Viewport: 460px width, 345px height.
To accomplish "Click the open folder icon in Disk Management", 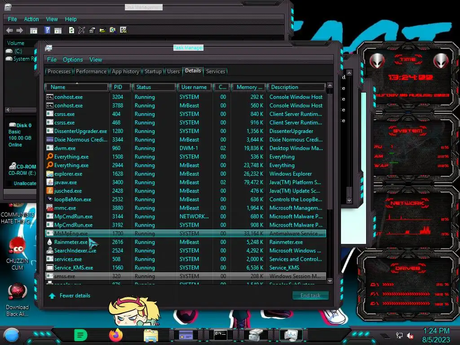I will [102, 30].
